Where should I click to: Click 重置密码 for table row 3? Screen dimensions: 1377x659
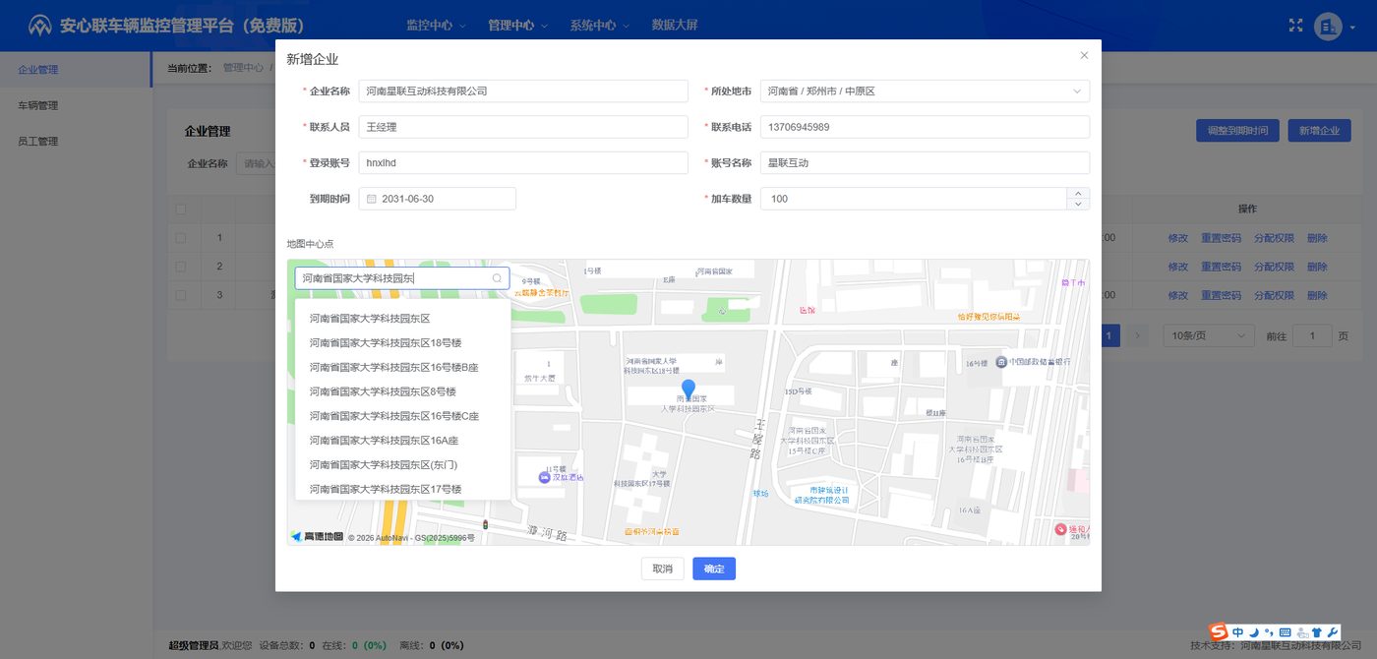click(1221, 295)
